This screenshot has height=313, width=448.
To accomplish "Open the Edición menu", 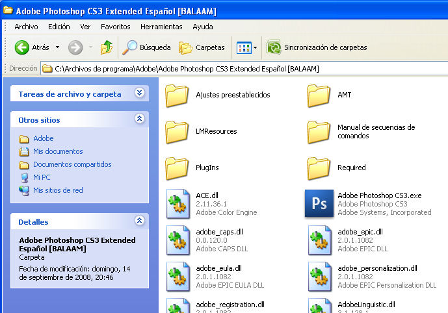I will (59, 27).
